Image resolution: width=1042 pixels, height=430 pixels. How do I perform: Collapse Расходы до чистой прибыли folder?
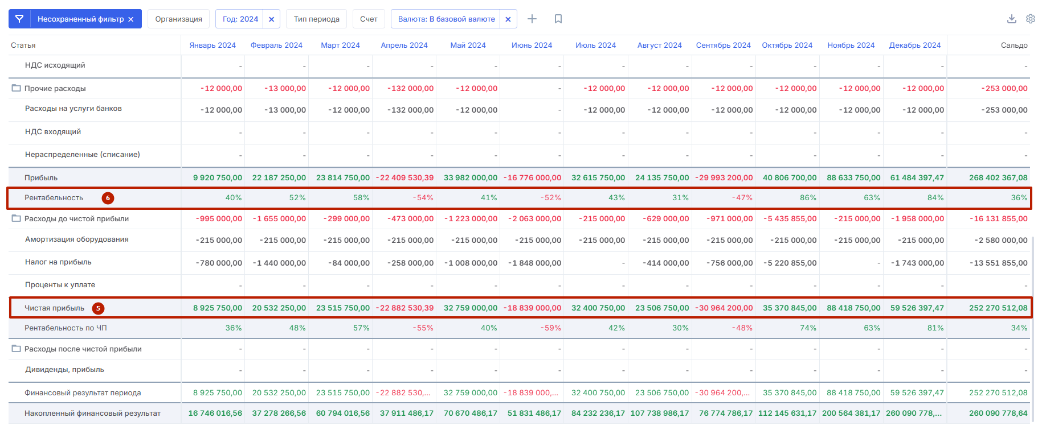pyautogui.click(x=17, y=218)
